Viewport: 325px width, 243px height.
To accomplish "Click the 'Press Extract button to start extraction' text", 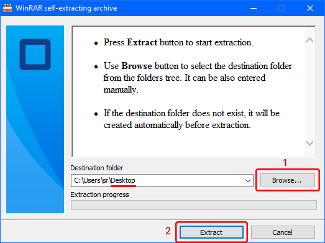I will point(178,42).
